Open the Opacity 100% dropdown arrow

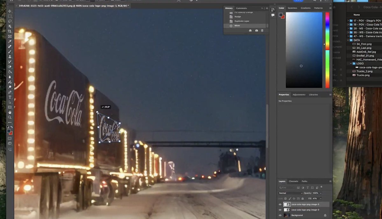[x=321, y=193]
